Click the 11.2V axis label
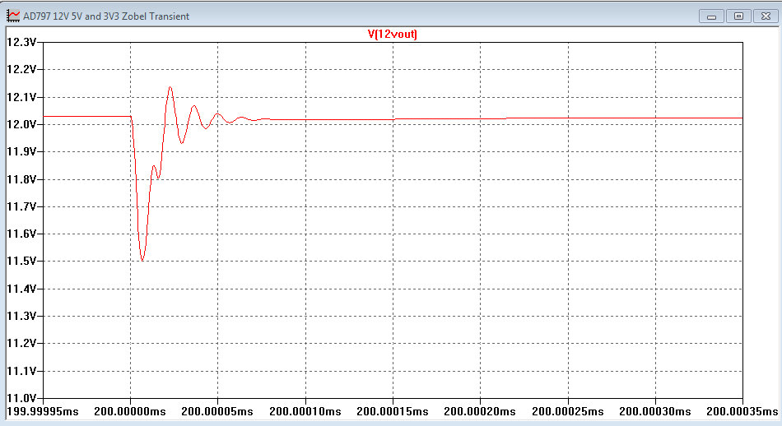The width and height of the screenshot is (782, 426). point(21,343)
